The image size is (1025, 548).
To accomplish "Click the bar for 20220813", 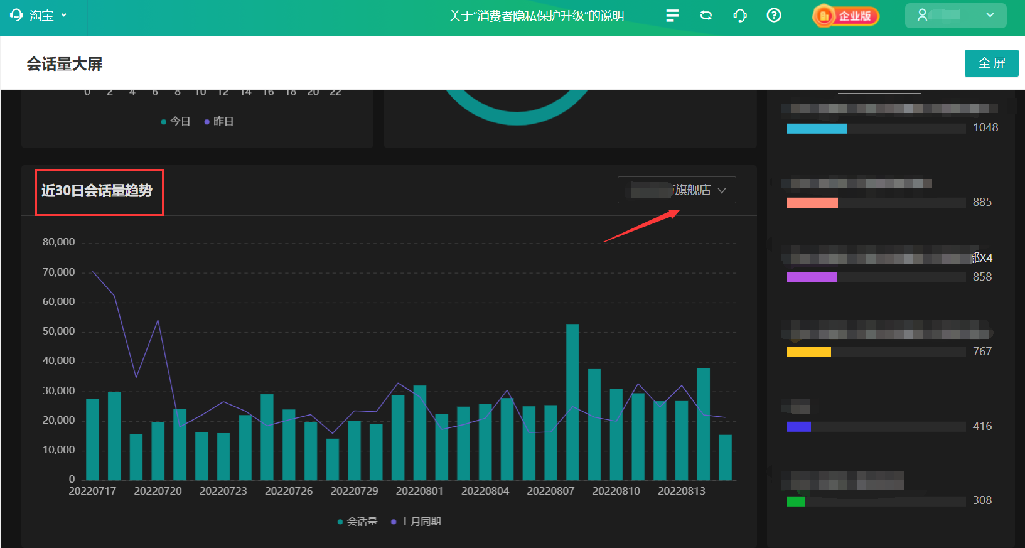I will point(682,441).
